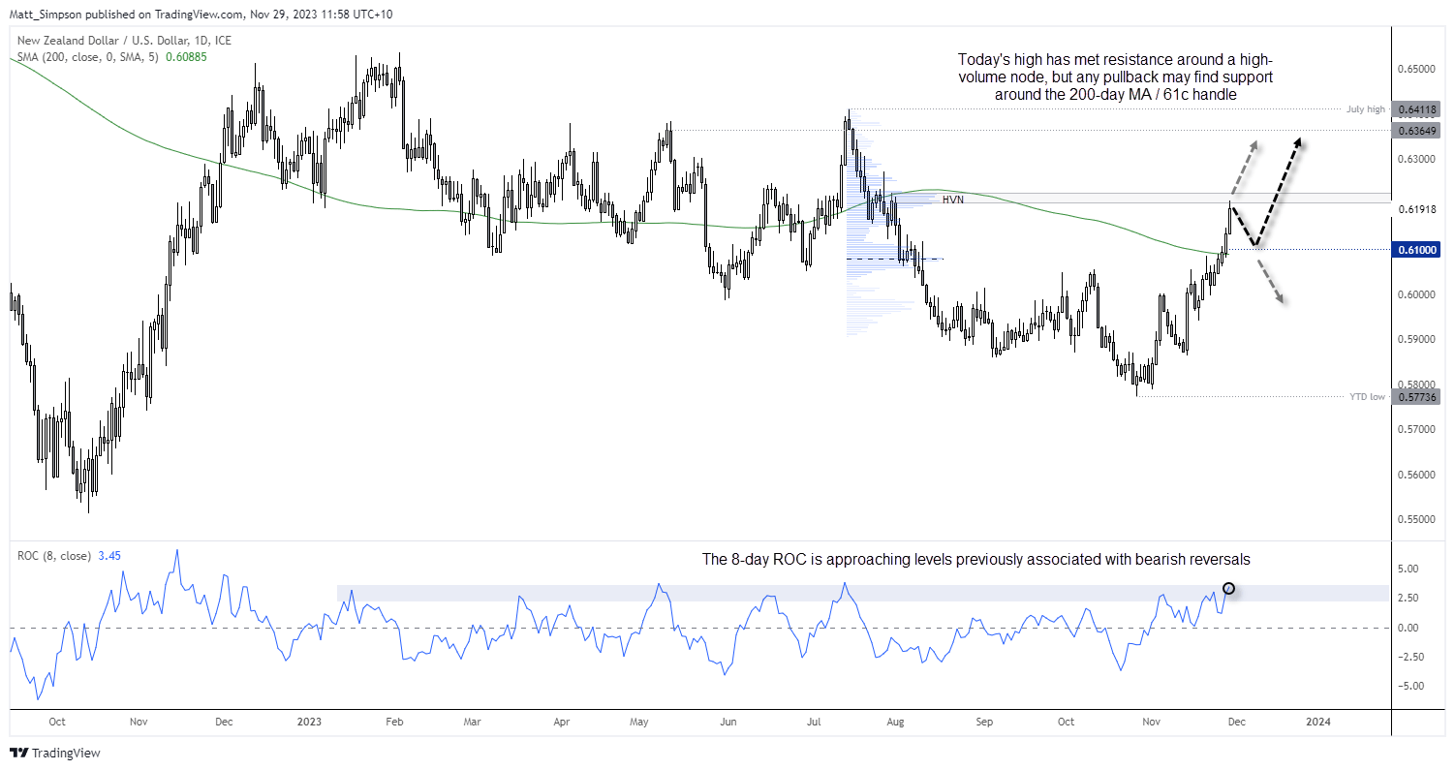The width and height of the screenshot is (1455, 770).
Task: Click the SMA (200, close, 0, SMA, 5) legend
Action: (x=111, y=57)
